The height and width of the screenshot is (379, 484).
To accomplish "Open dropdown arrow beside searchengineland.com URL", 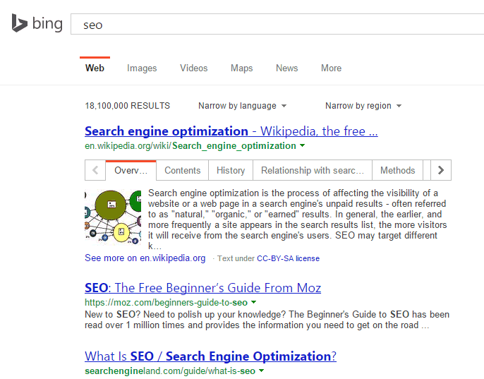I will point(261,371).
